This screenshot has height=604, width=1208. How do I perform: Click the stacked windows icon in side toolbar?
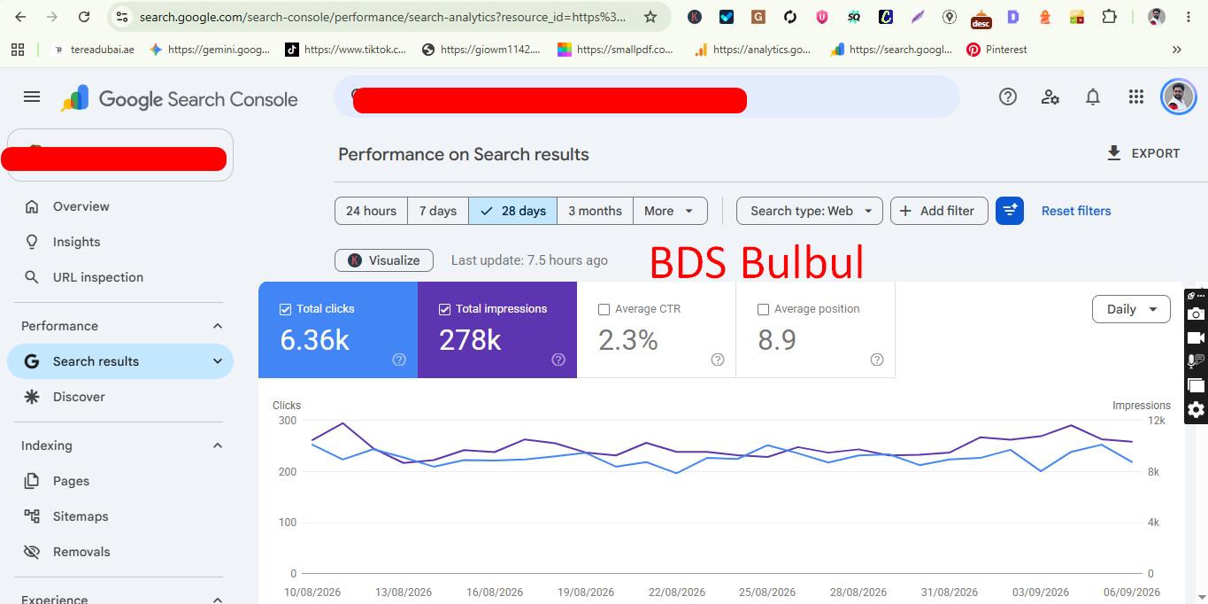click(1196, 384)
